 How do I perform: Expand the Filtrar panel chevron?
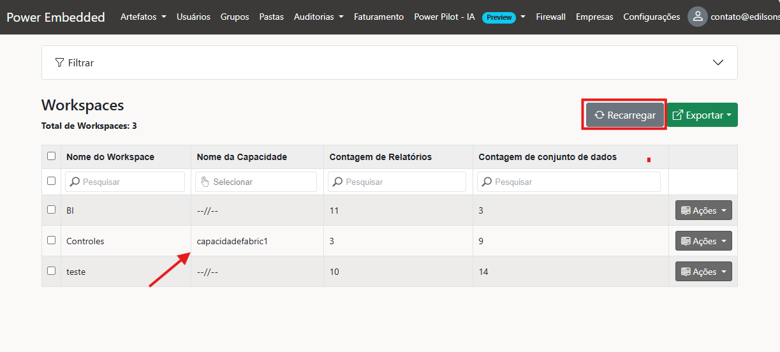pyautogui.click(x=718, y=62)
